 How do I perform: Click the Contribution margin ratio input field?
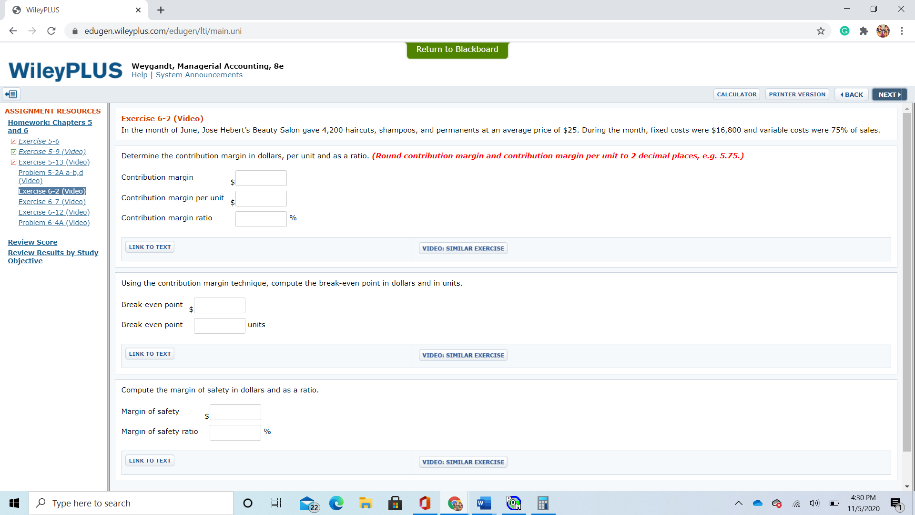point(261,219)
